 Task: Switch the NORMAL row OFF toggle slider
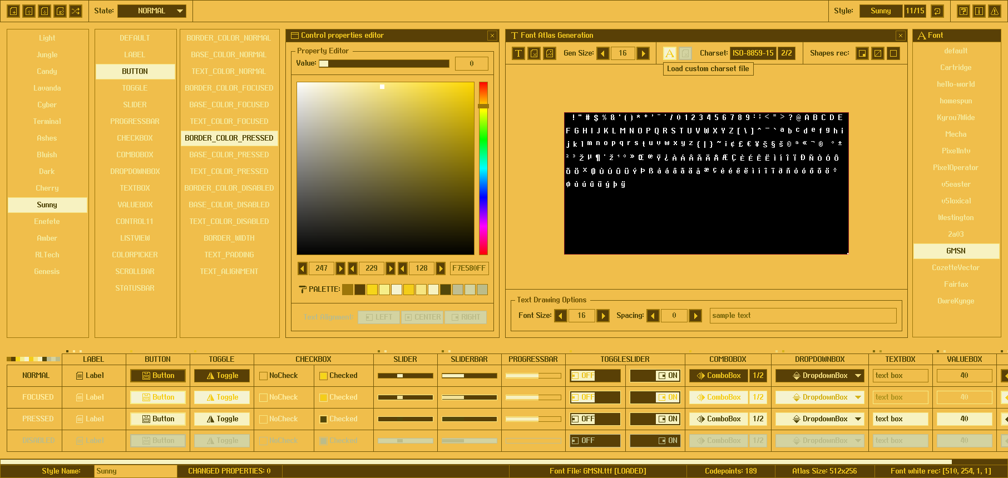595,376
